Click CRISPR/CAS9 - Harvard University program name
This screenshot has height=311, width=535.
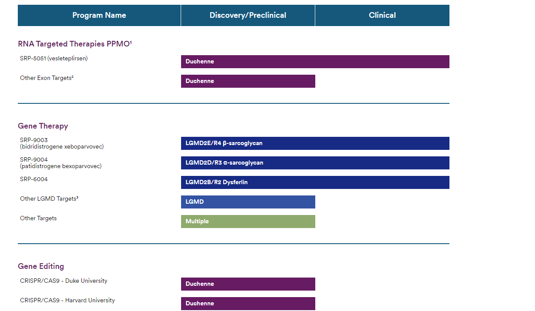click(67, 301)
